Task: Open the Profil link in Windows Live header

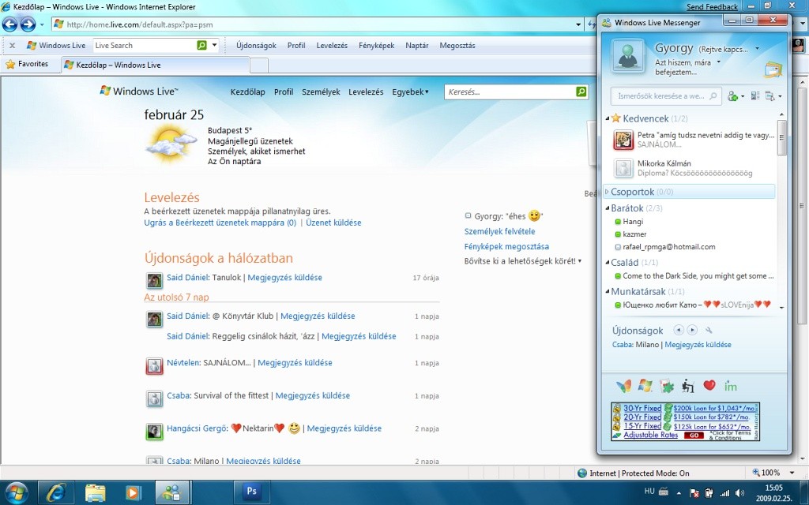Action: [284, 92]
